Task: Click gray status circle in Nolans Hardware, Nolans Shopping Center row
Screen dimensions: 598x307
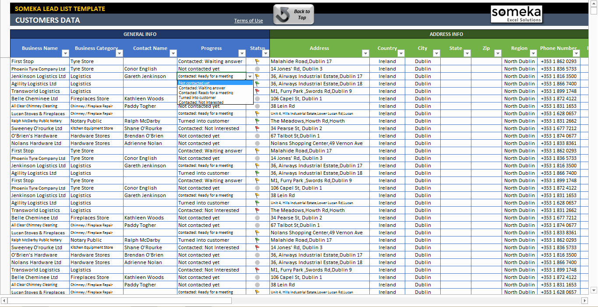Action: pos(258,143)
